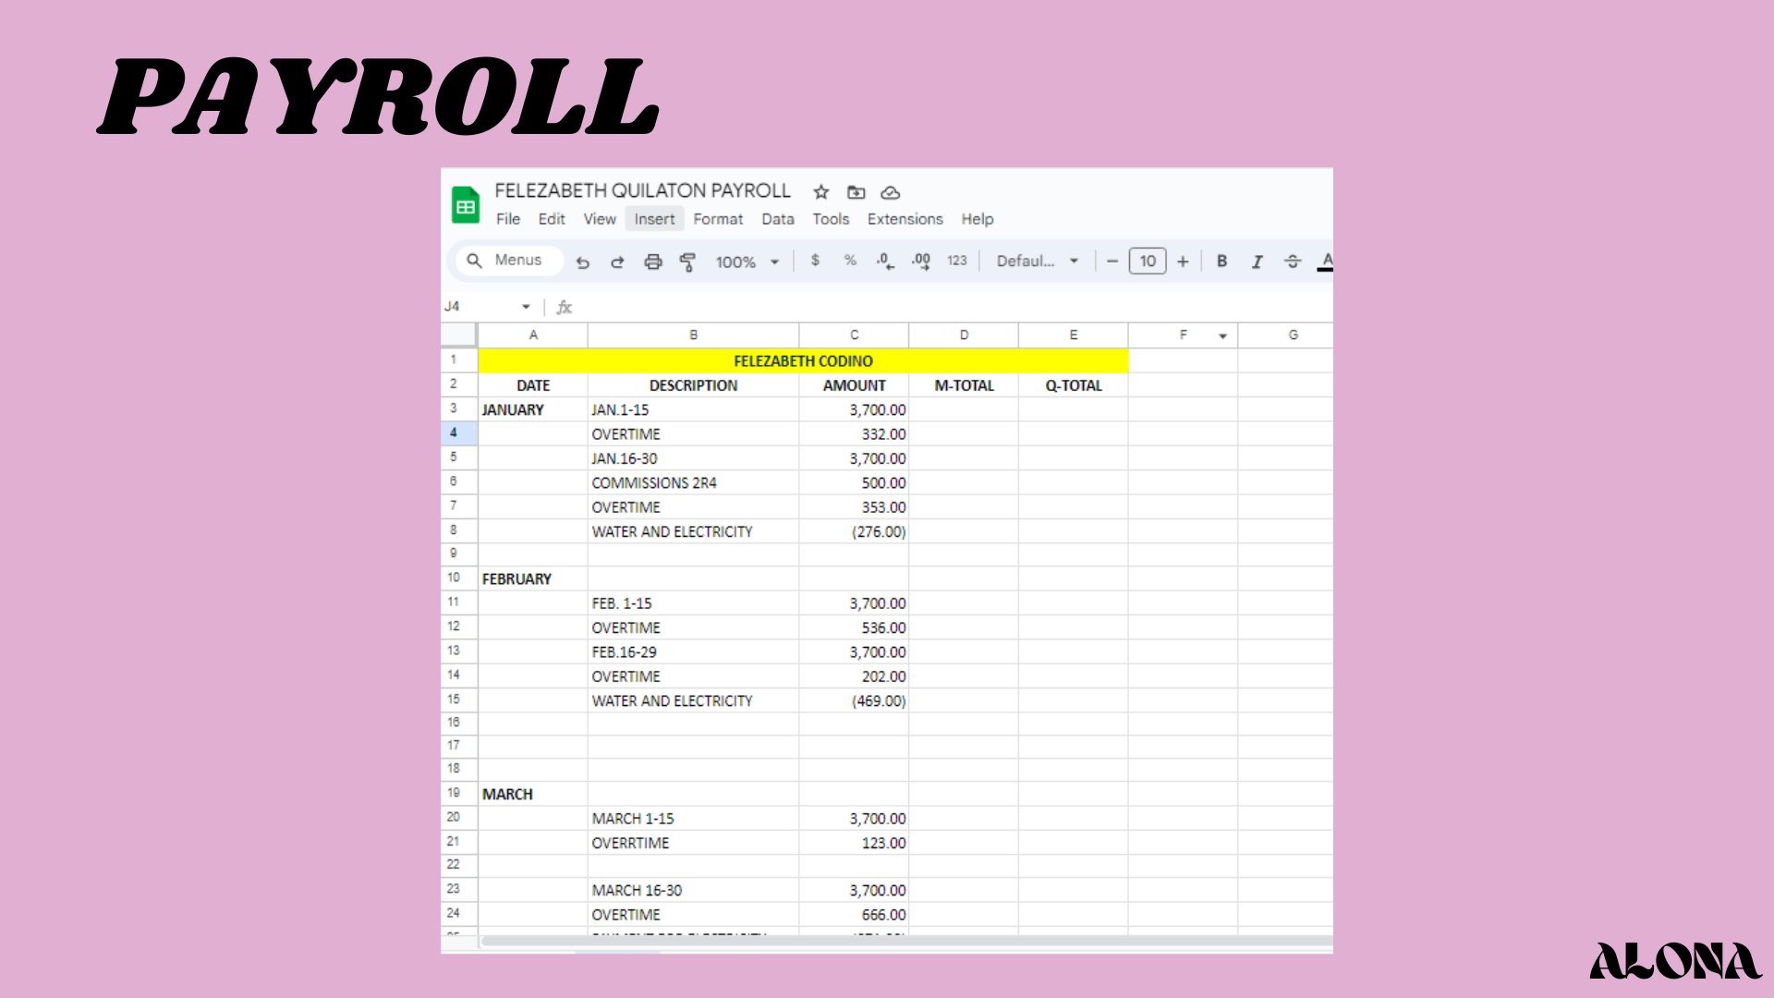Expand the Default font dropdown
1774x998 pixels.
[x=1037, y=262]
